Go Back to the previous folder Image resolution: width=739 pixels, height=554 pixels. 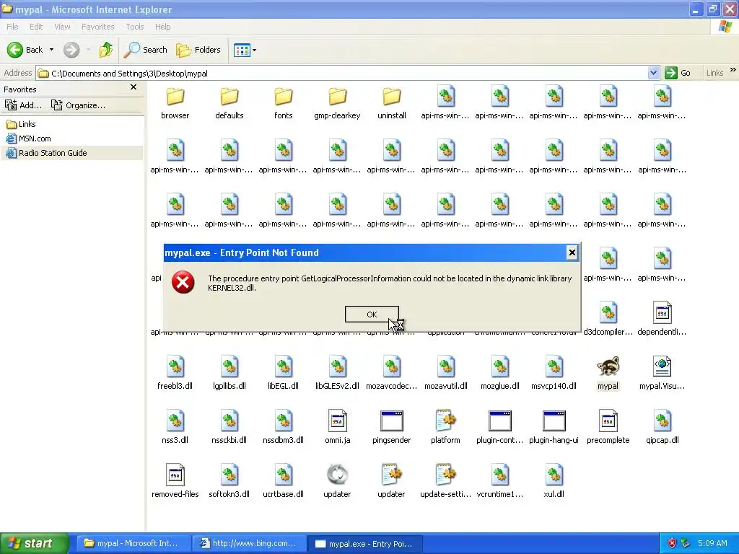point(25,50)
